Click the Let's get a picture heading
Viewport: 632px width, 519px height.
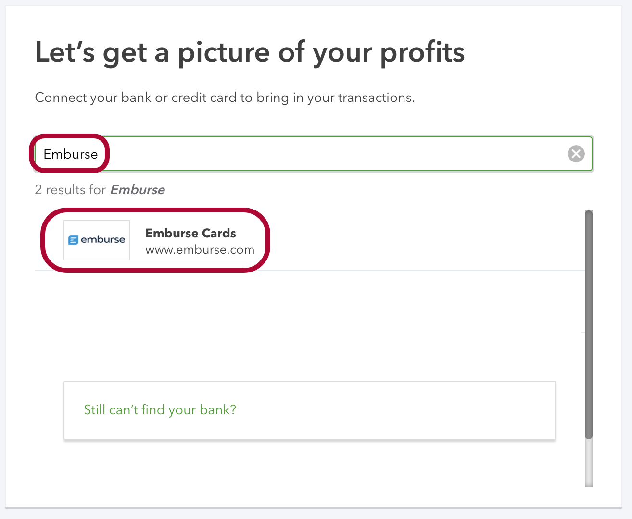pos(250,53)
